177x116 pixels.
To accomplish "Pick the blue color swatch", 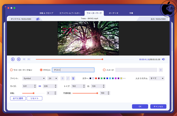I will [x=107, y=78].
